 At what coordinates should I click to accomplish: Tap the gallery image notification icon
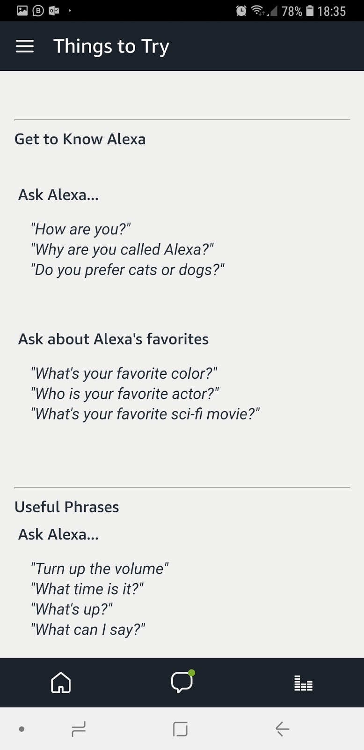(22, 11)
